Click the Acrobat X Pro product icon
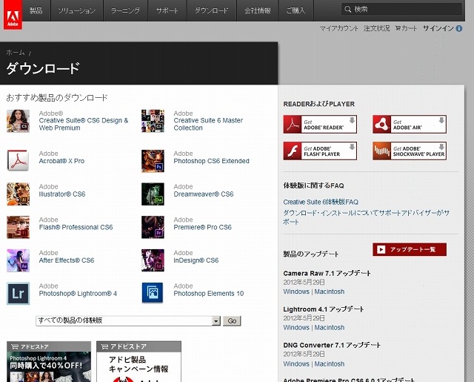Screen dimensions: 474x382 [18, 160]
